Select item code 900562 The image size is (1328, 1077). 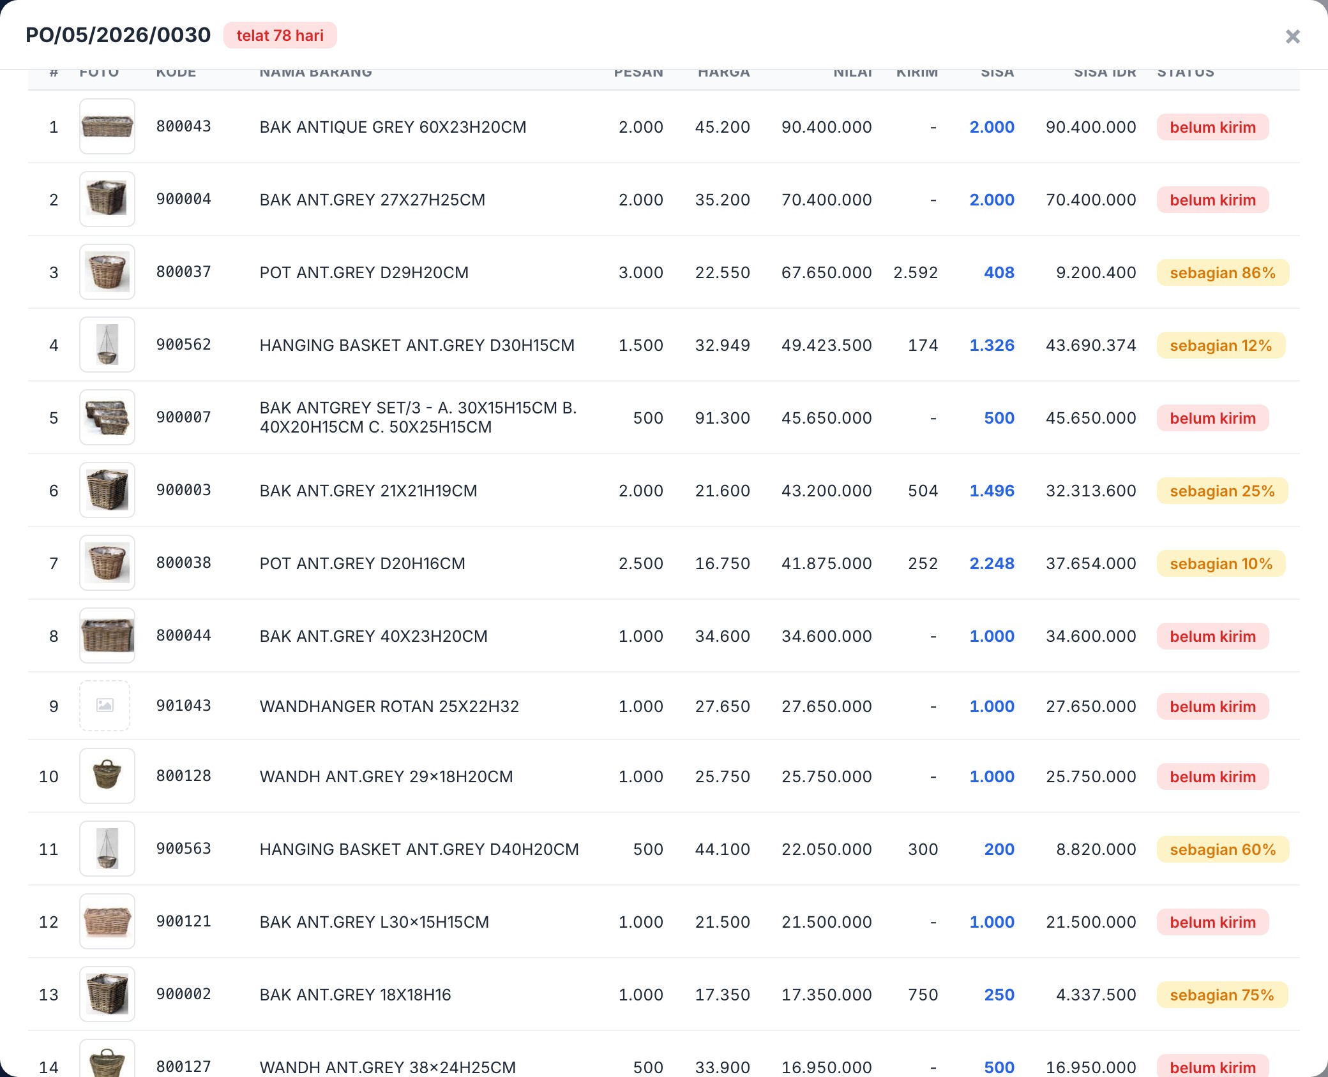[x=184, y=345]
